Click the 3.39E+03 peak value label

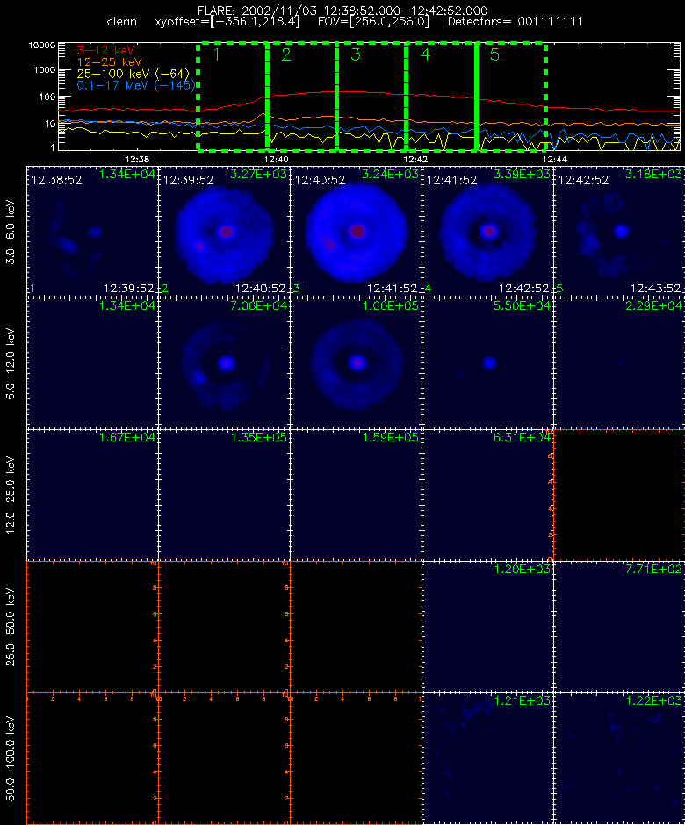click(523, 174)
